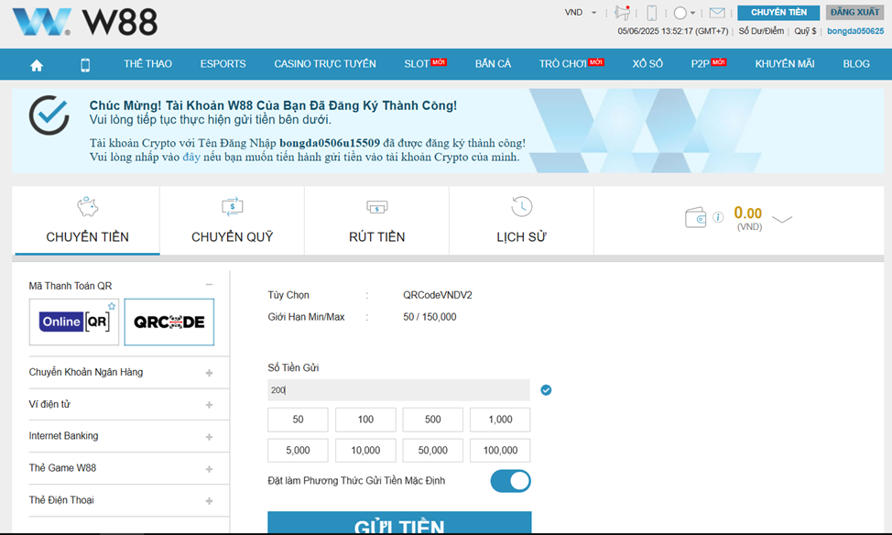Expand the 0.00 VND balance chevron
The width and height of the screenshot is (892, 535).
(782, 220)
